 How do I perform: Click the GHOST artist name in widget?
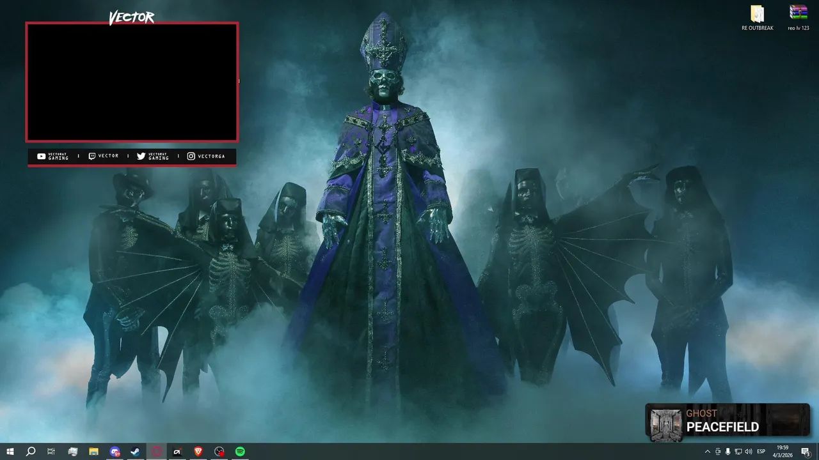701,413
